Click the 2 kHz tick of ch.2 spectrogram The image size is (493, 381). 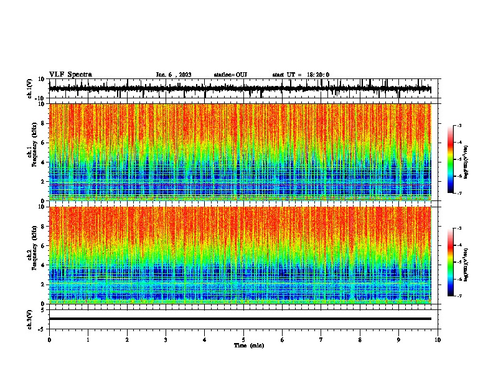43,285
